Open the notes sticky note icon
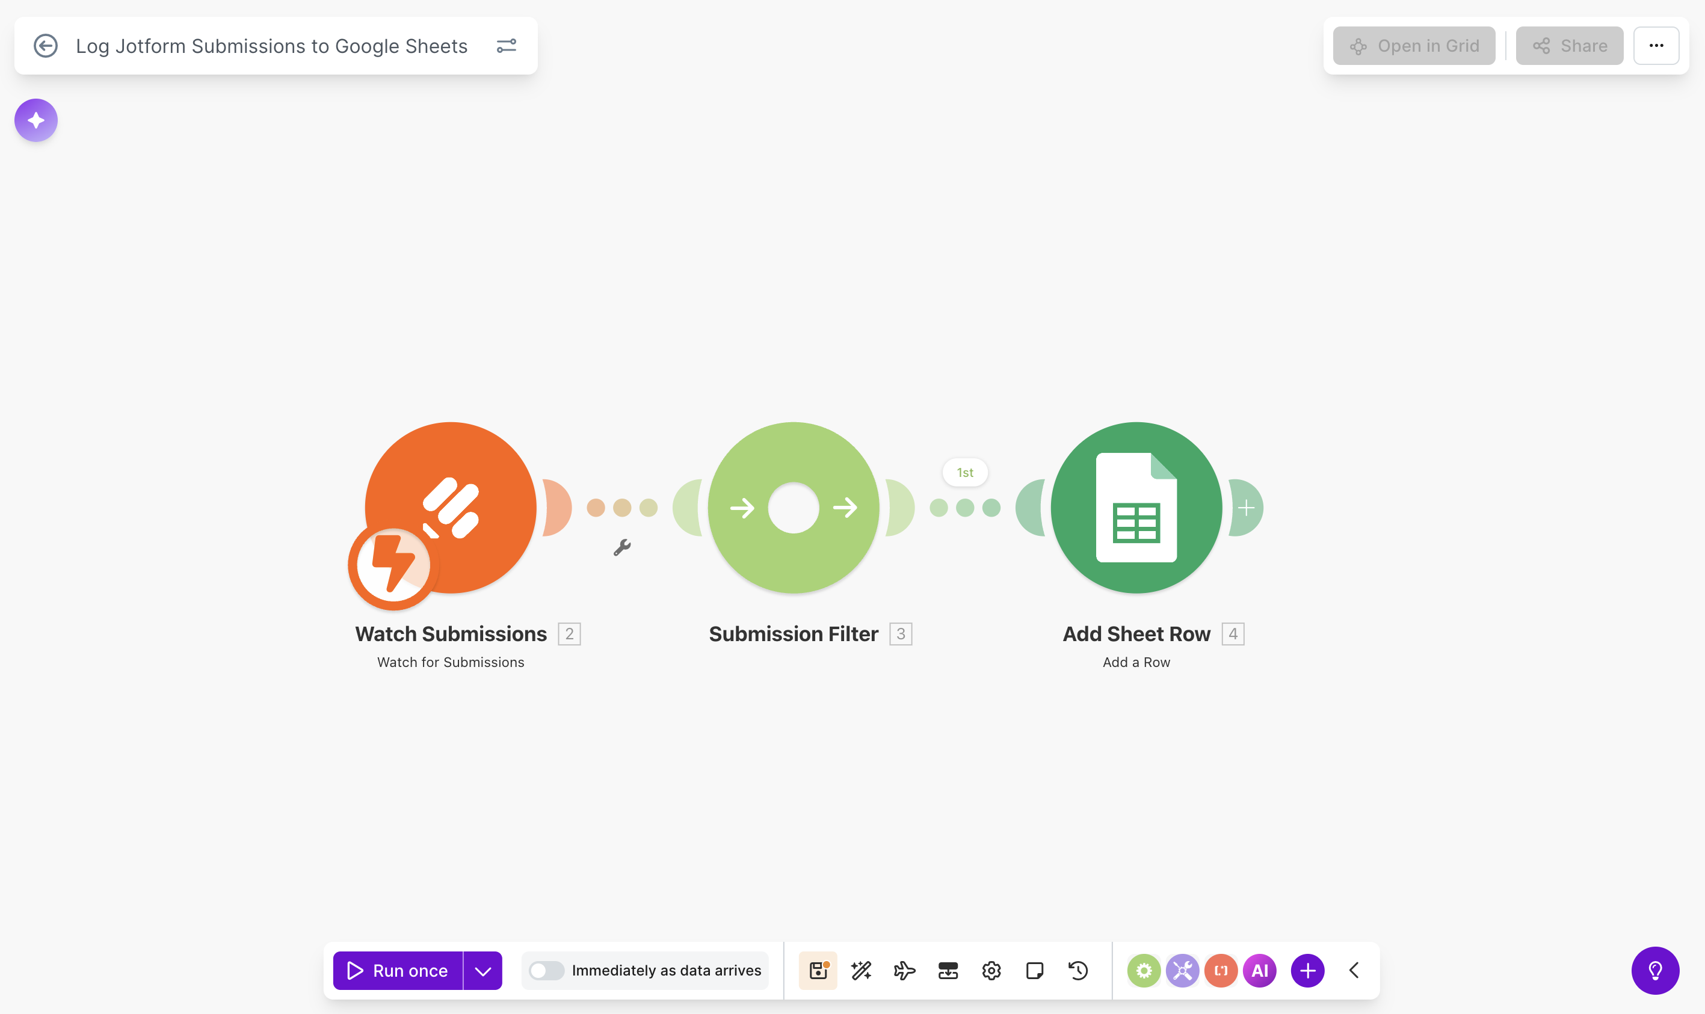 1035,970
